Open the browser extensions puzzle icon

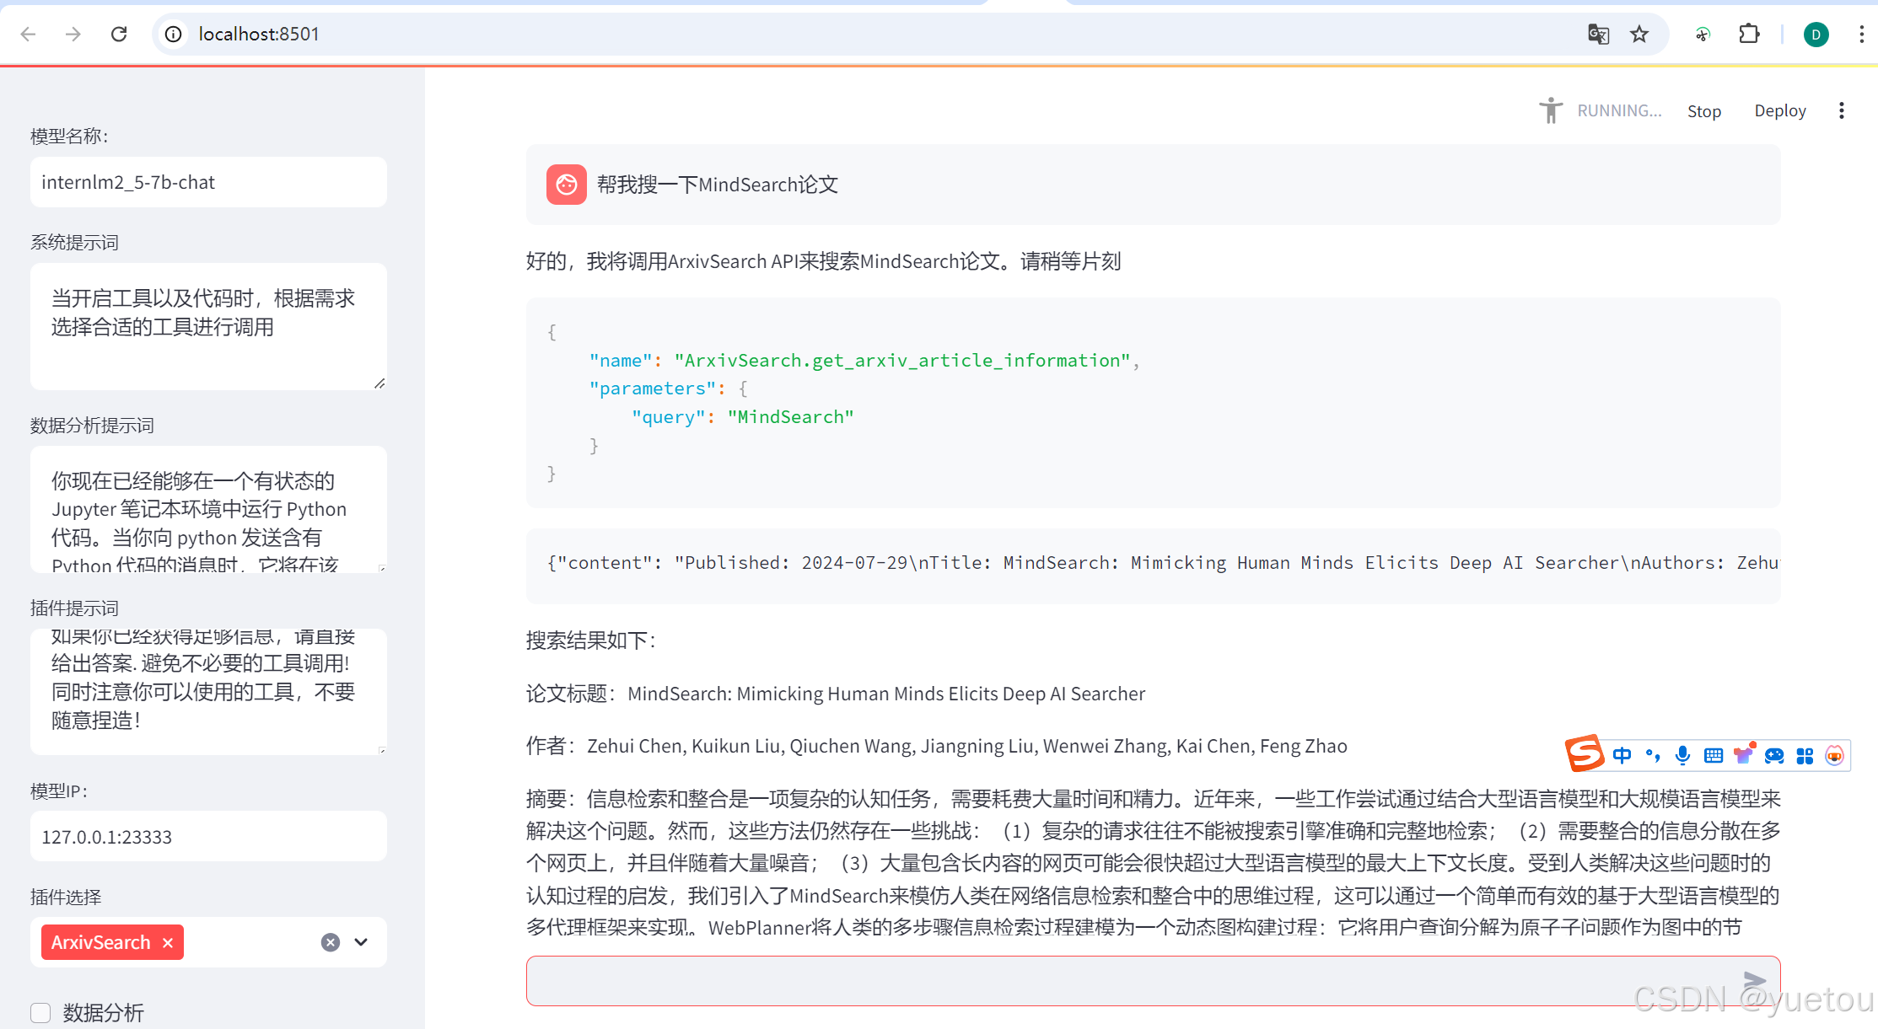[x=1749, y=34]
